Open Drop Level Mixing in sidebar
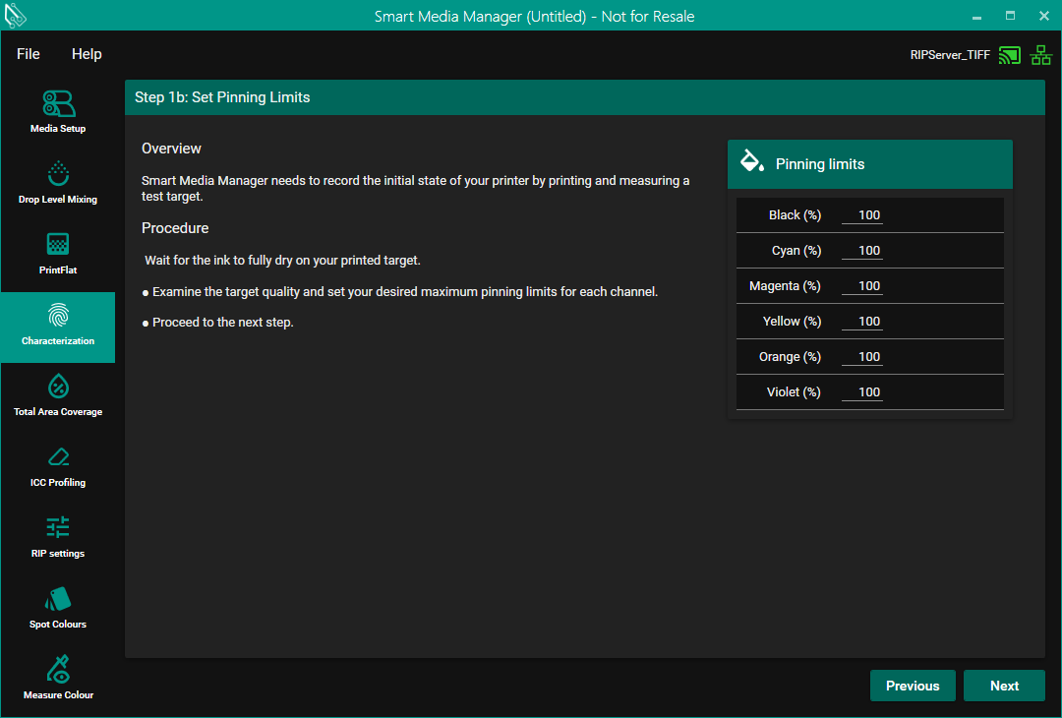 [x=58, y=182]
